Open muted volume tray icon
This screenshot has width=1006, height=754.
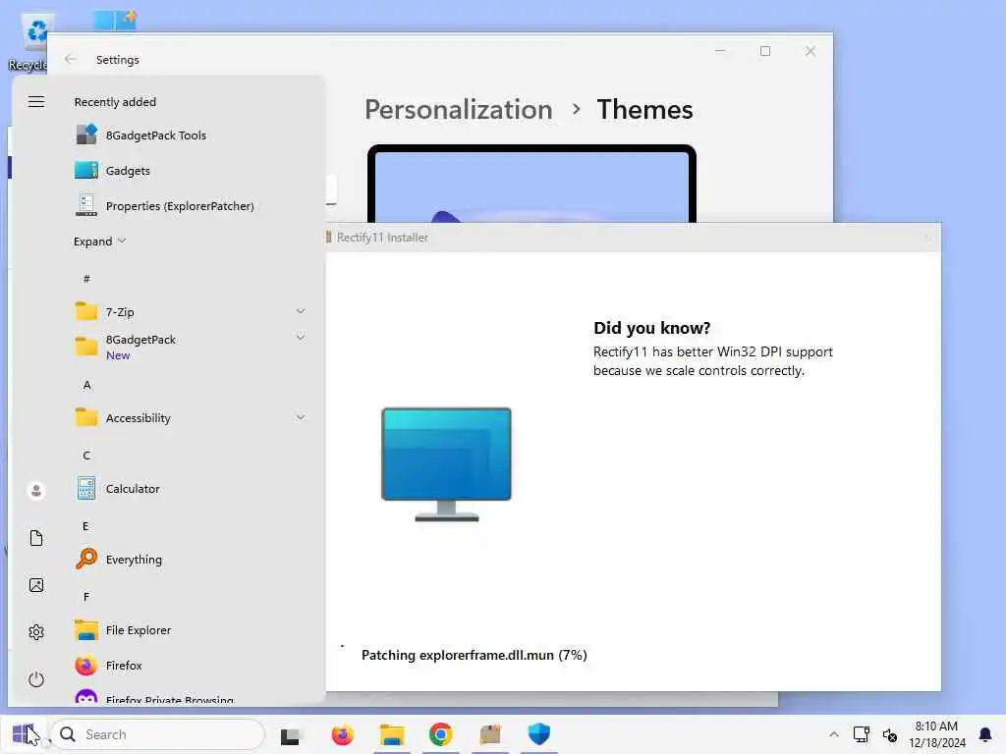(x=889, y=735)
